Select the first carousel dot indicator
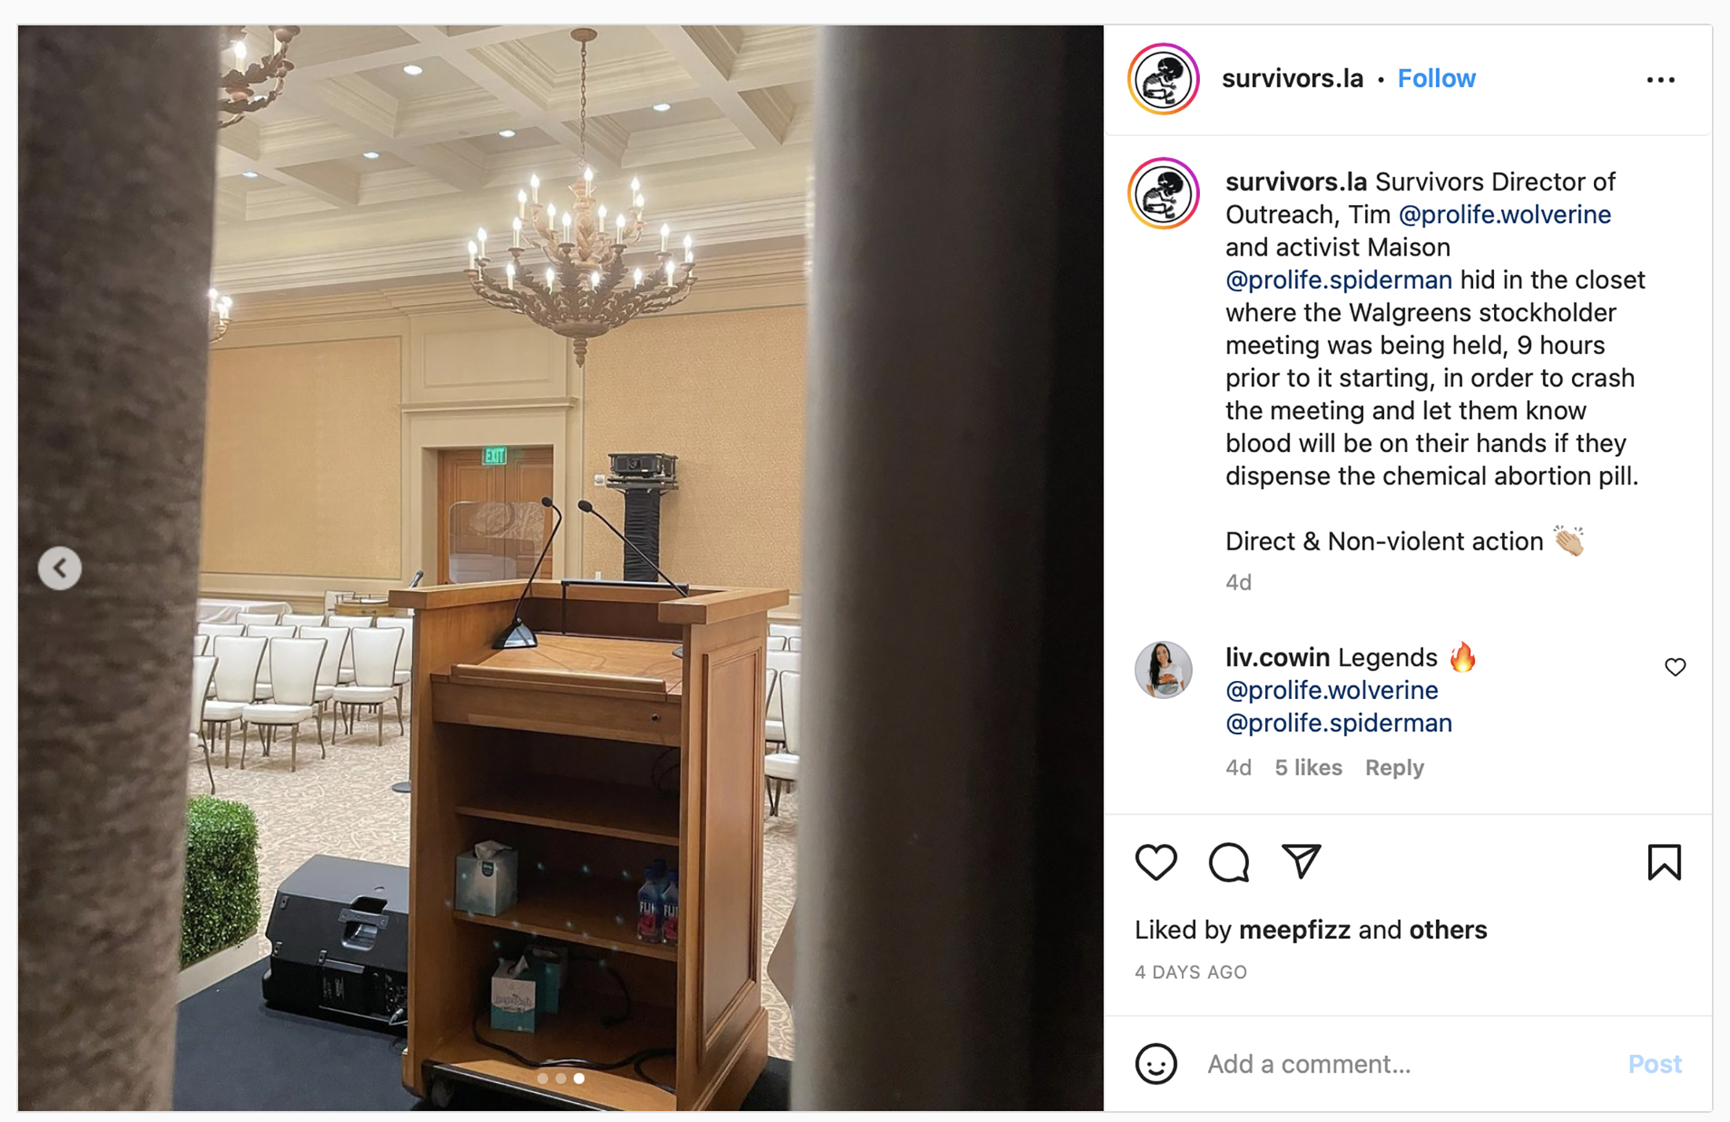Image resolution: width=1730 pixels, height=1122 pixels. (x=543, y=1079)
